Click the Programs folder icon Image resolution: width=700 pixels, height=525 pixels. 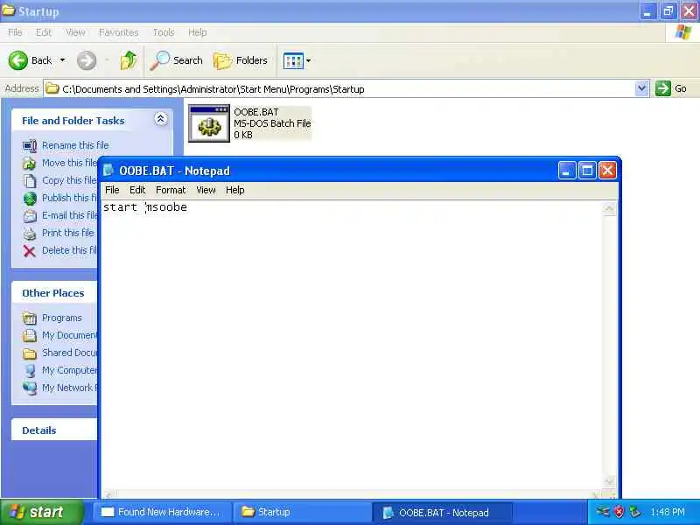[30, 318]
